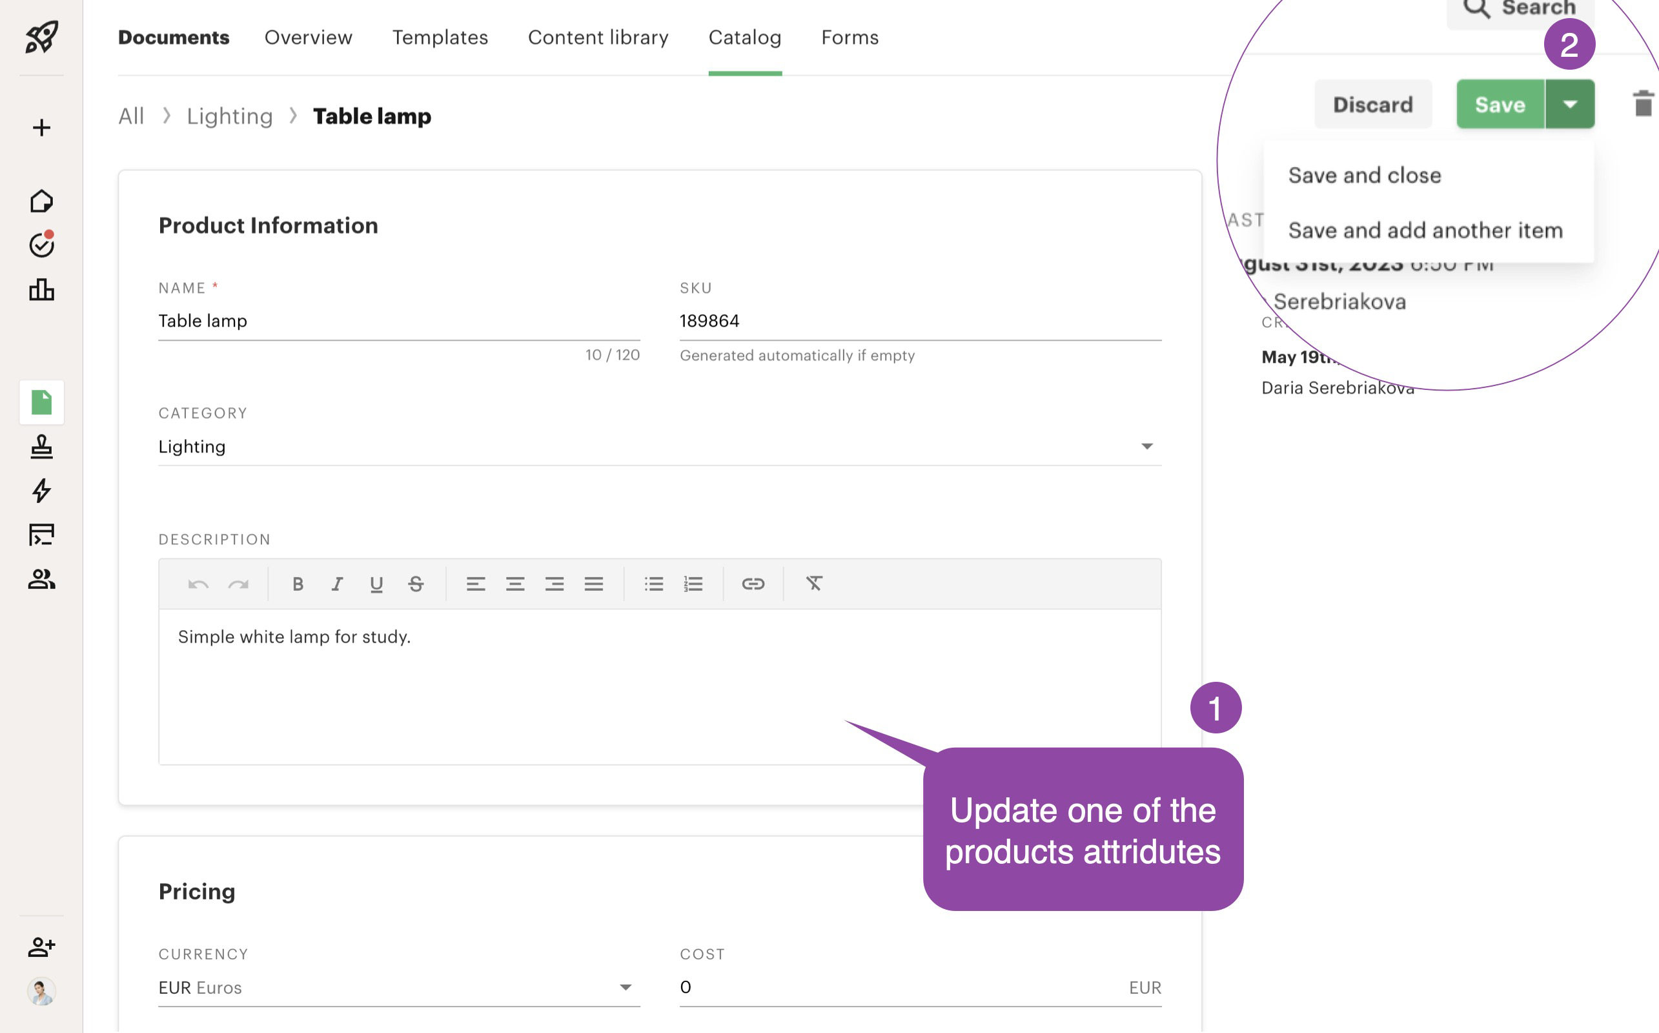
Task: Click into the description text area
Action: click(x=660, y=686)
